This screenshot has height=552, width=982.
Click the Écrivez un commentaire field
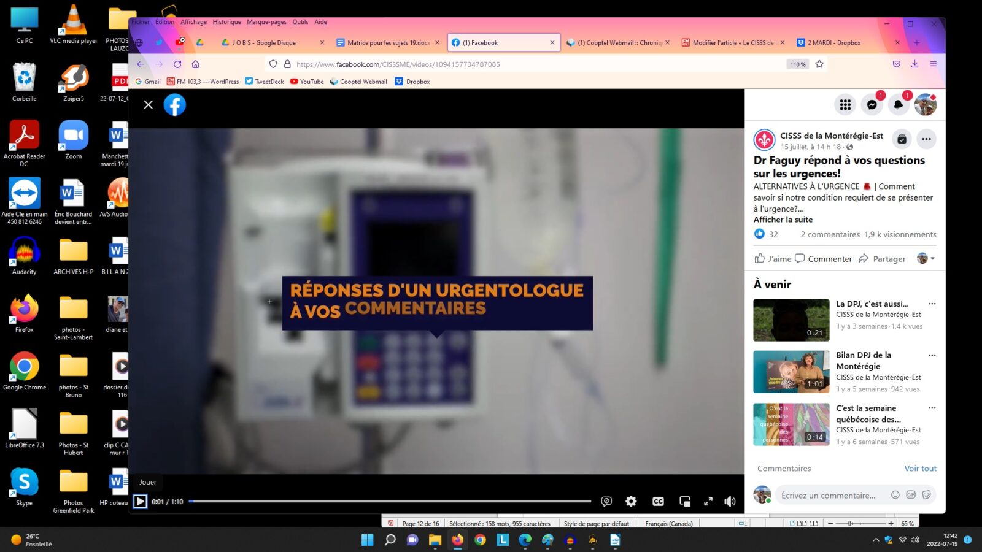coord(828,496)
